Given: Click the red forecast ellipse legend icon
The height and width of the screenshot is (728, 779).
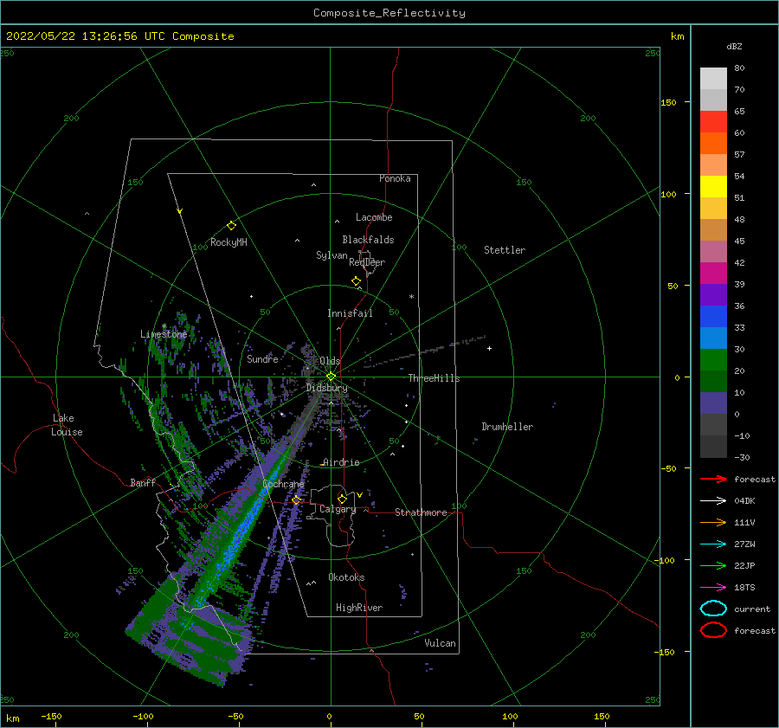Looking at the screenshot, I should tap(713, 630).
